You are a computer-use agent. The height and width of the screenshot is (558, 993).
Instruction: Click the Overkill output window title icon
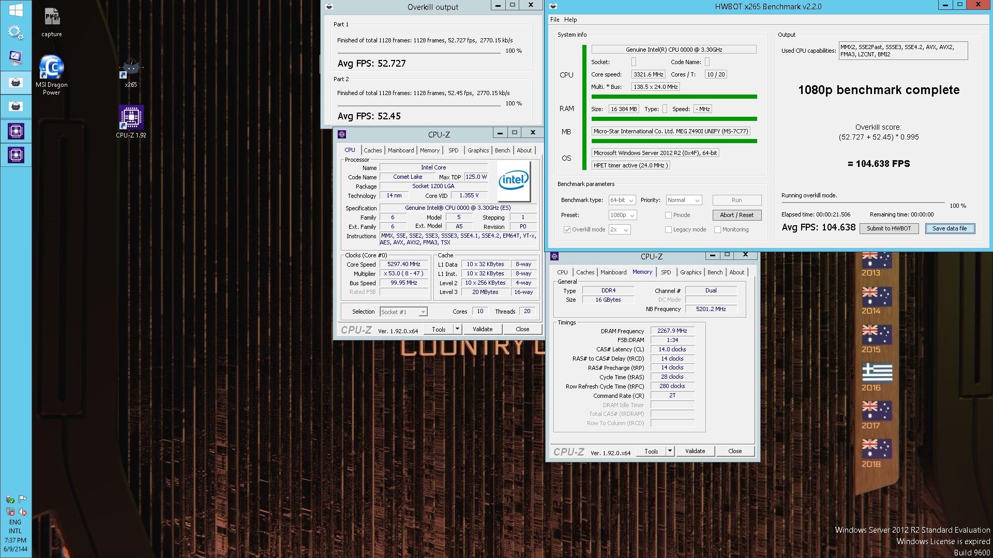pyautogui.click(x=329, y=7)
